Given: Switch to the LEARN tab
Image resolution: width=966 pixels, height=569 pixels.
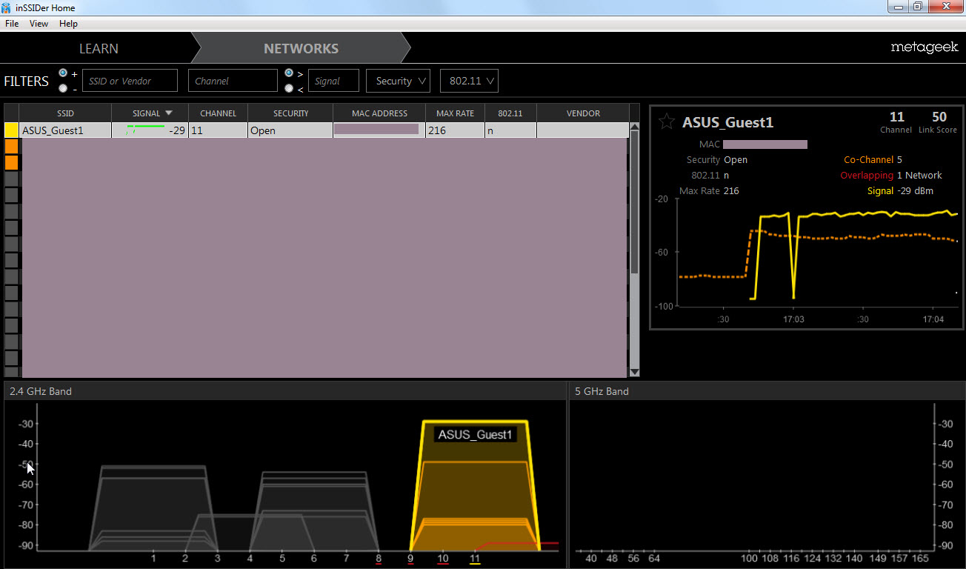Looking at the screenshot, I should [99, 48].
